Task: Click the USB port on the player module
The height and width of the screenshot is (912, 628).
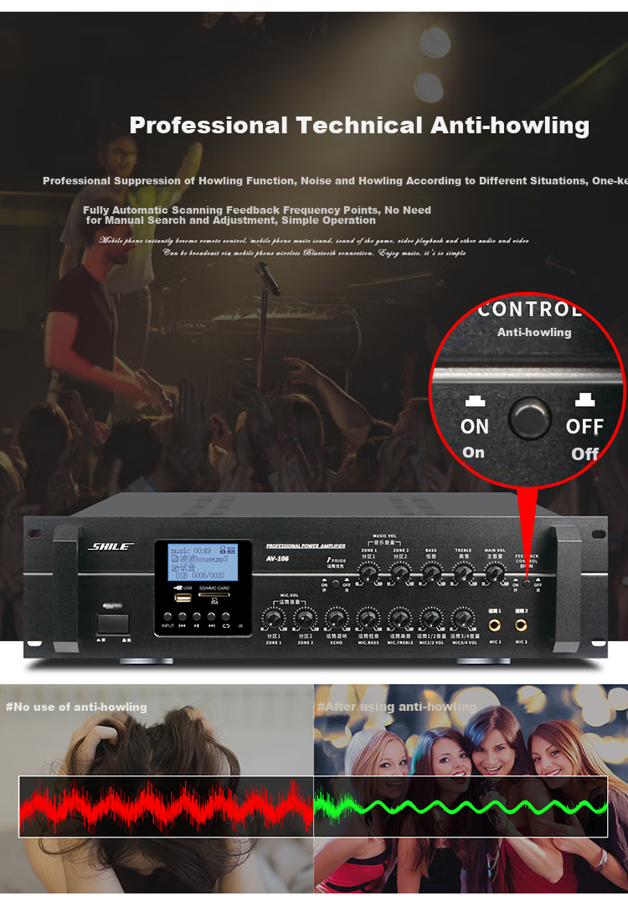Action: [x=183, y=598]
